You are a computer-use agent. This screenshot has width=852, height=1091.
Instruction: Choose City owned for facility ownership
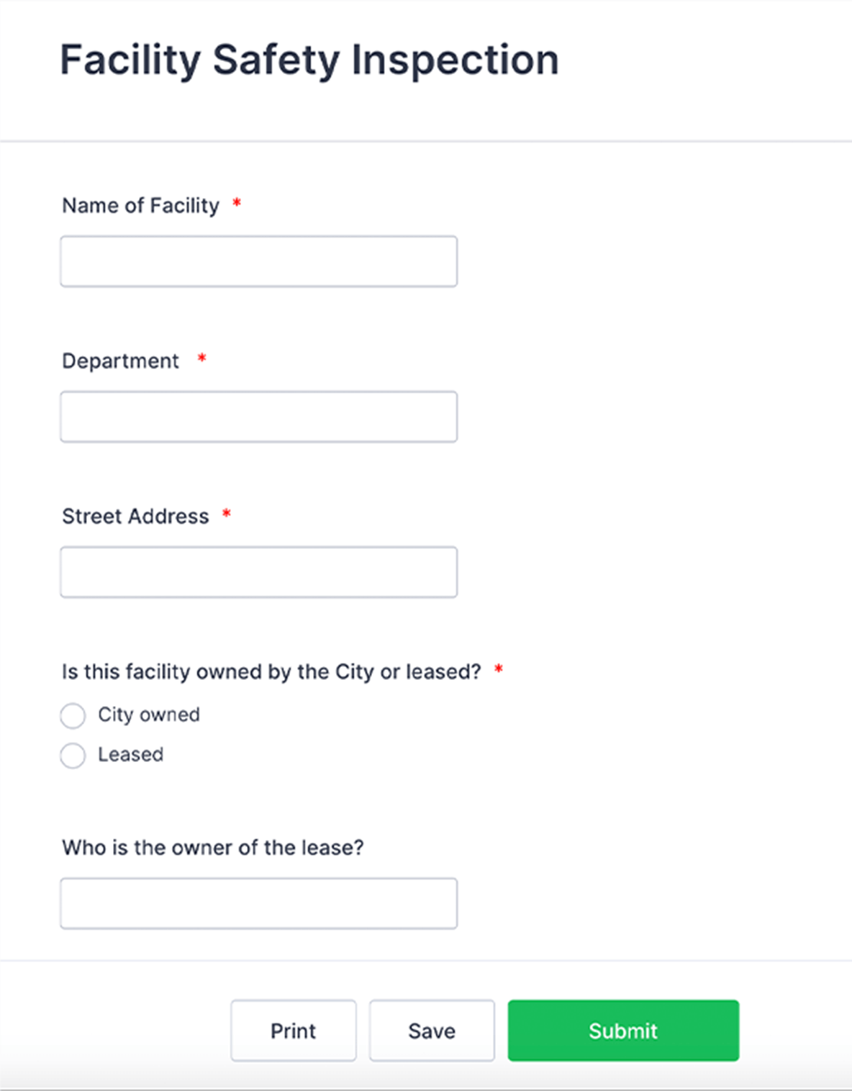pyautogui.click(x=73, y=715)
